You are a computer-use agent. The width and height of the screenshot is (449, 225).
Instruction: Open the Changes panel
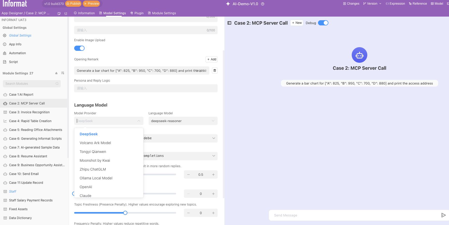click(351, 4)
